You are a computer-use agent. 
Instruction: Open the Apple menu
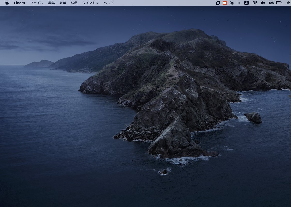click(7, 3)
